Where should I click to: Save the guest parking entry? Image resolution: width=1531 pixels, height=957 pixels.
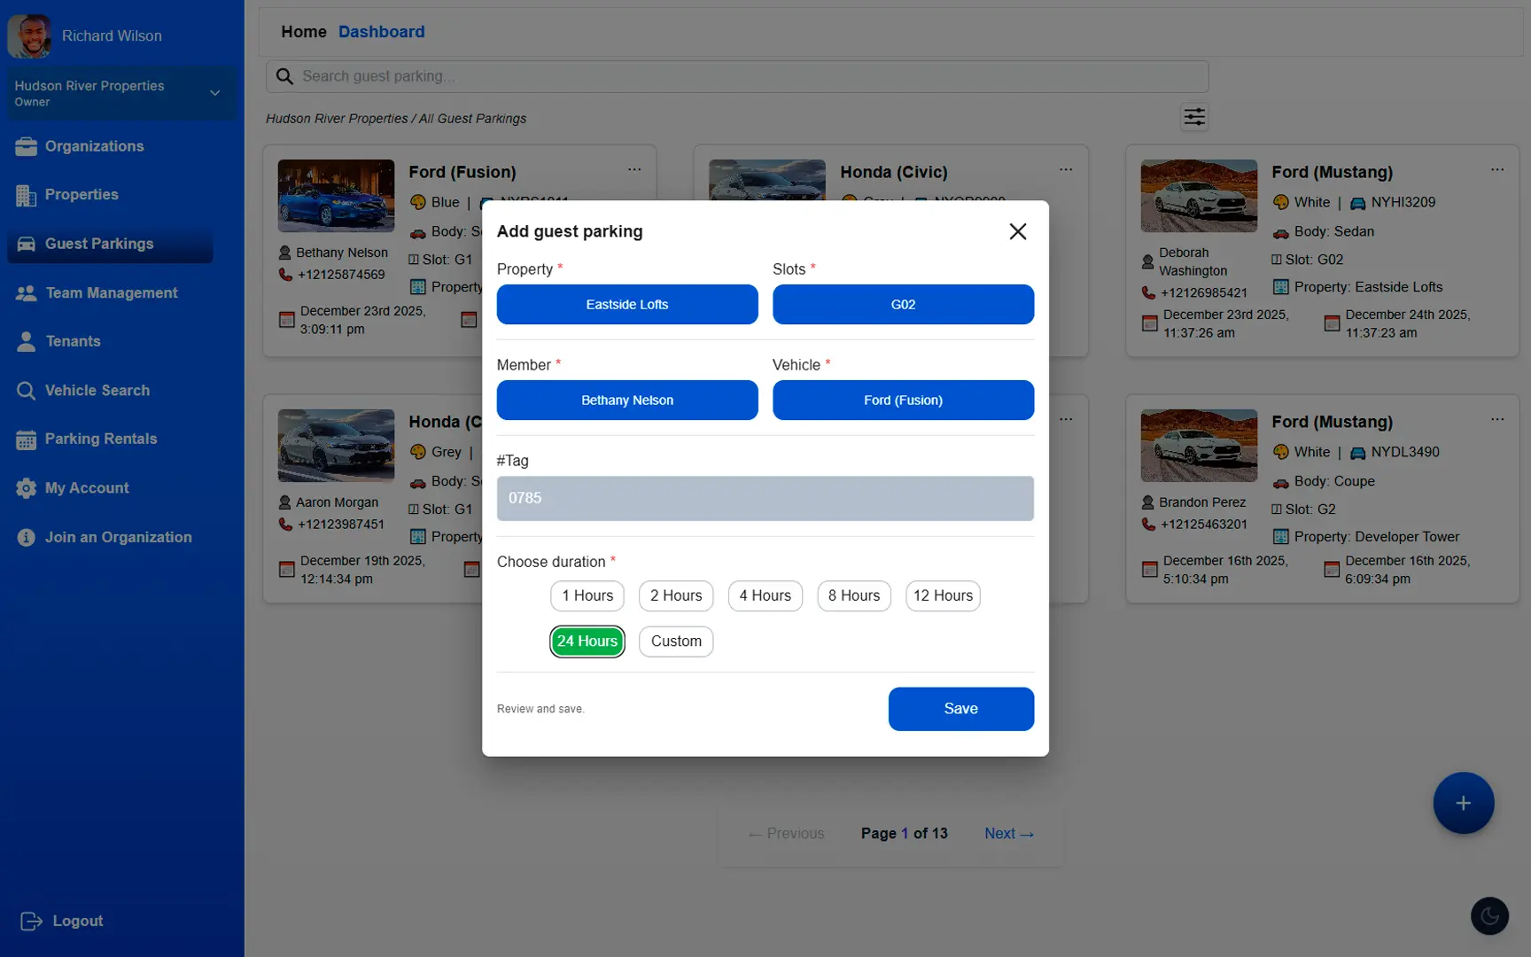point(960,708)
